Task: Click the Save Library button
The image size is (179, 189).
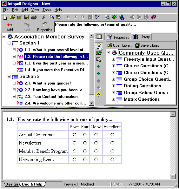Action: pyautogui.click(x=147, y=45)
